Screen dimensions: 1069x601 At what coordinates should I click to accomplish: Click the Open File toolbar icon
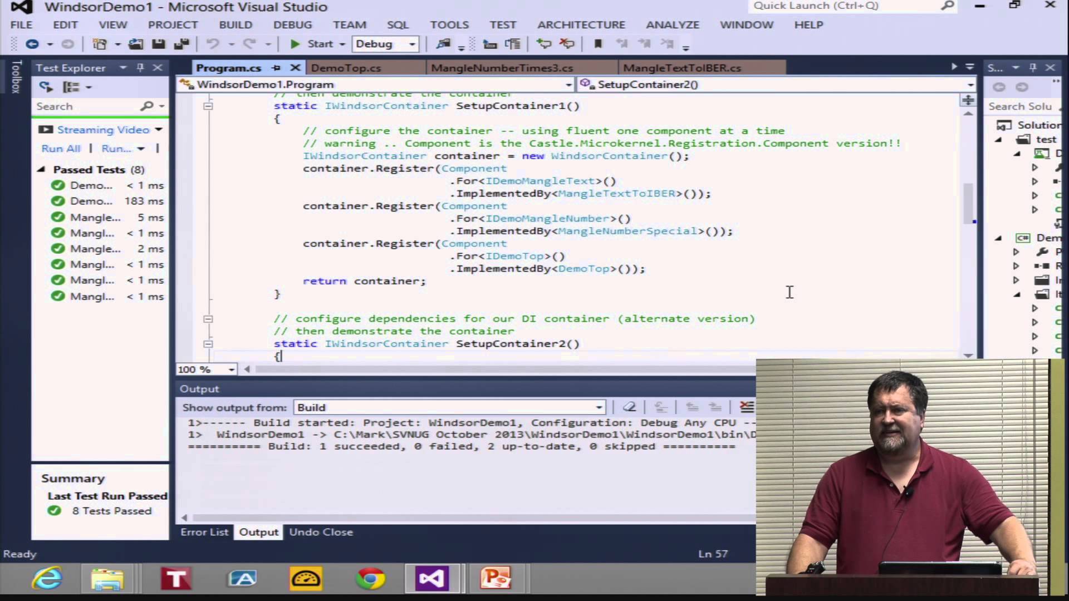tap(135, 44)
